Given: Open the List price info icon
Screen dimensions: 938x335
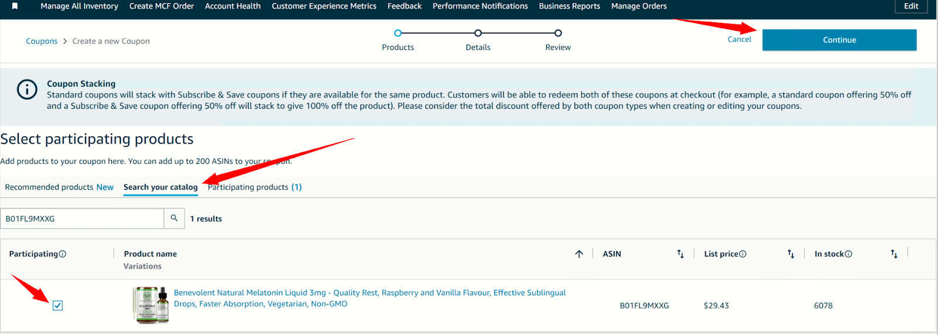Looking at the screenshot, I should click(743, 254).
